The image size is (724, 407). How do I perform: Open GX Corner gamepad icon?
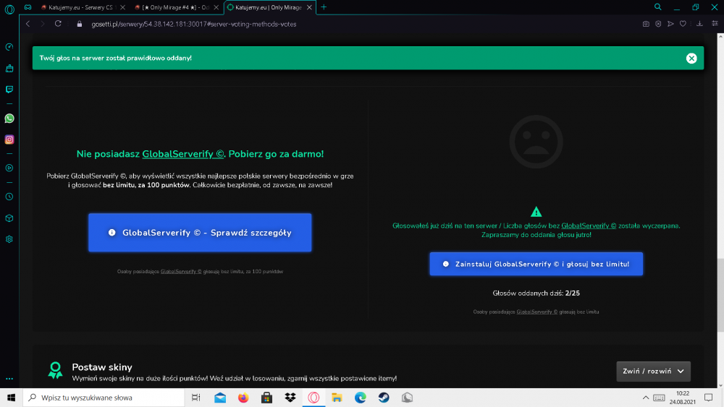[28, 7]
